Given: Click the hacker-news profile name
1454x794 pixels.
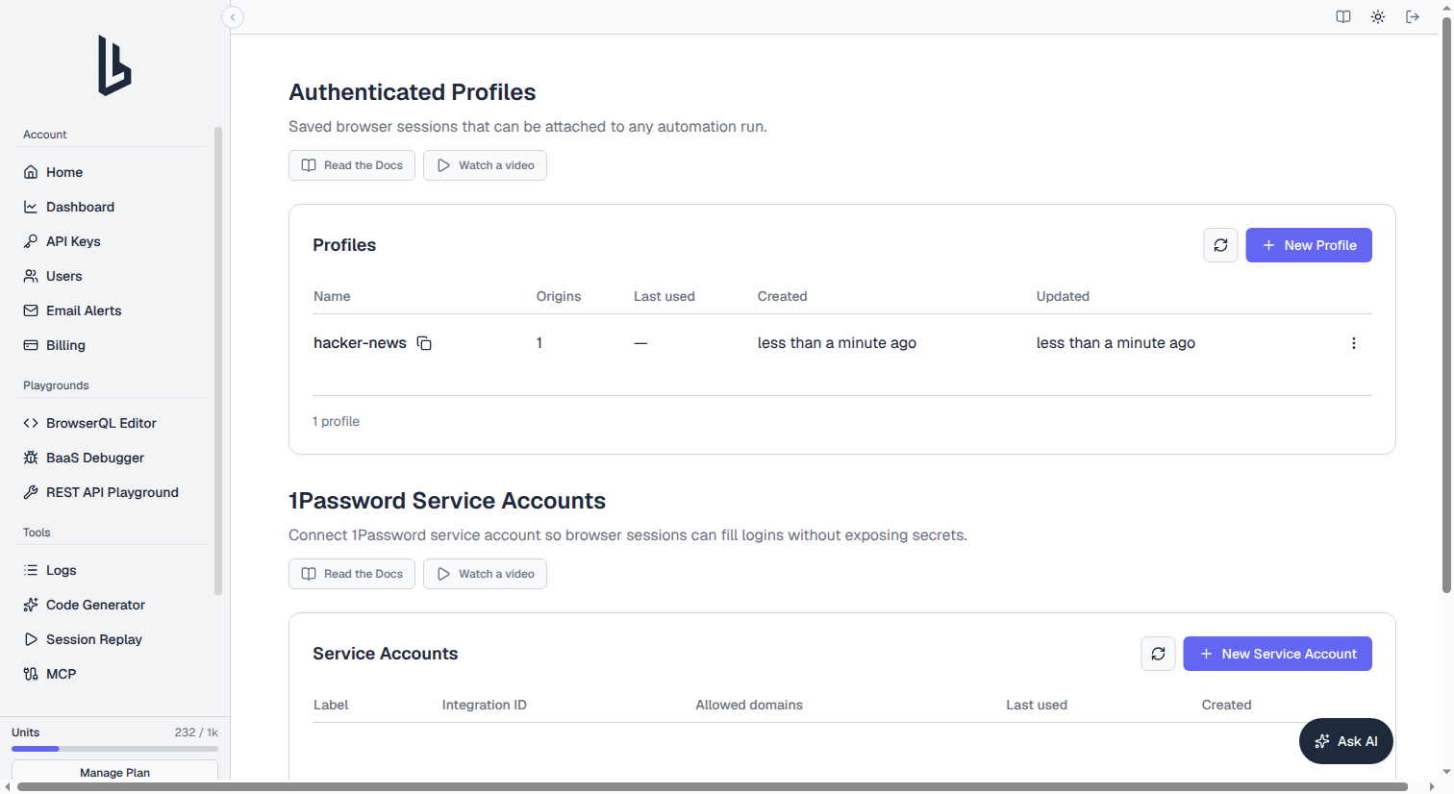Looking at the screenshot, I should 360,343.
